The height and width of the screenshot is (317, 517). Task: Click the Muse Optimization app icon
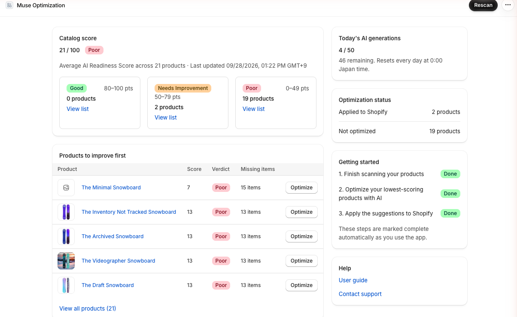click(9, 6)
